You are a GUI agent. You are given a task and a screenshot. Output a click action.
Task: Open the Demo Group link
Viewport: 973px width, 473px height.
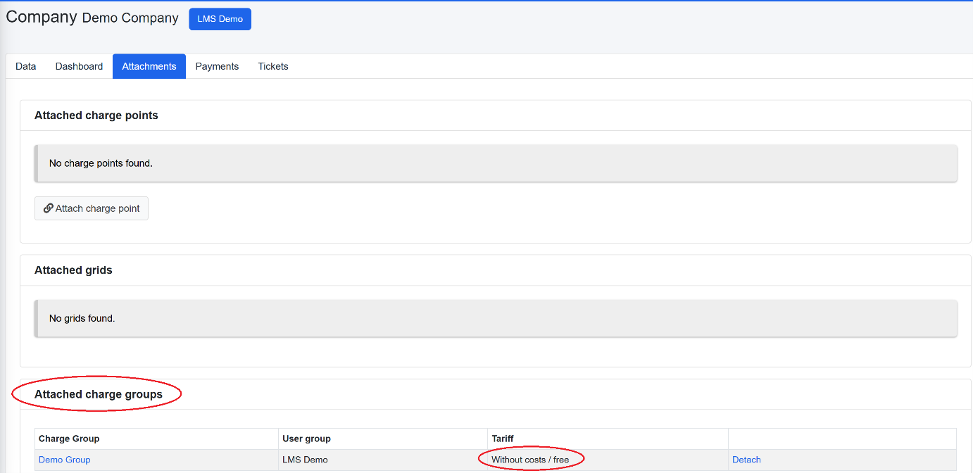pyautogui.click(x=65, y=460)
